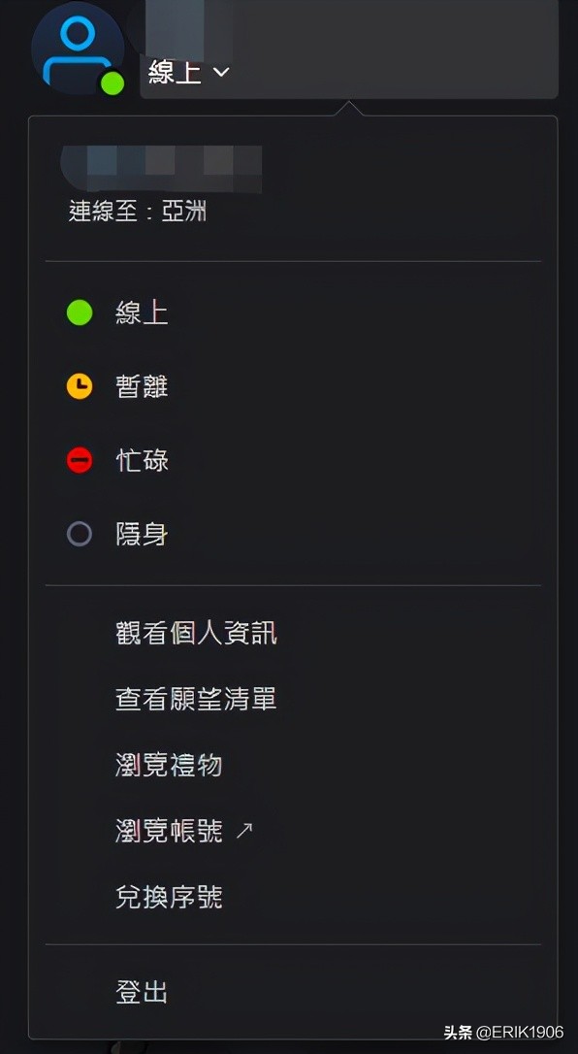The width and height of the screenshot is (578, 1054).
Task: Select the 線上 status option
Action: coord(141,313)
